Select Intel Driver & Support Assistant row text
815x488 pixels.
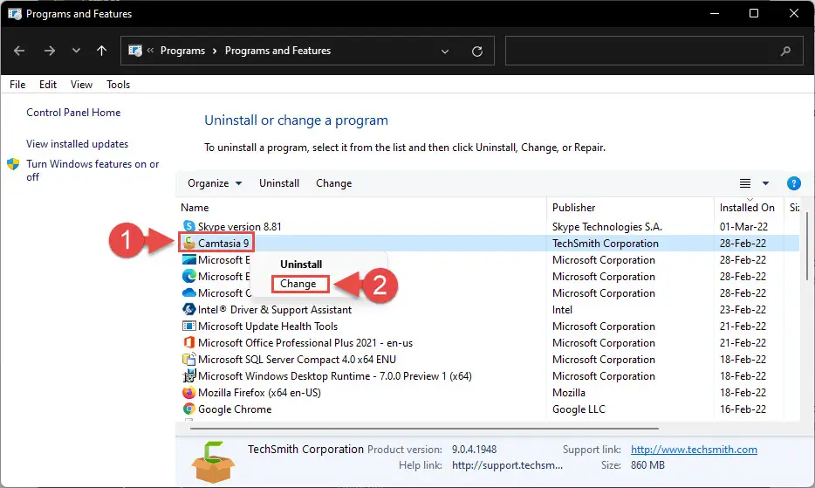(275, 310)
